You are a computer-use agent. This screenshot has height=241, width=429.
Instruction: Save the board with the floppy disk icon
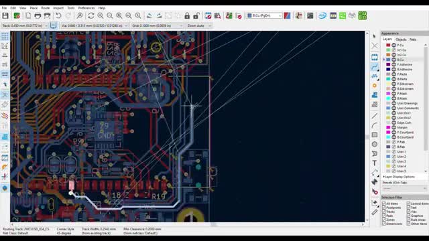tap(5, 15)
